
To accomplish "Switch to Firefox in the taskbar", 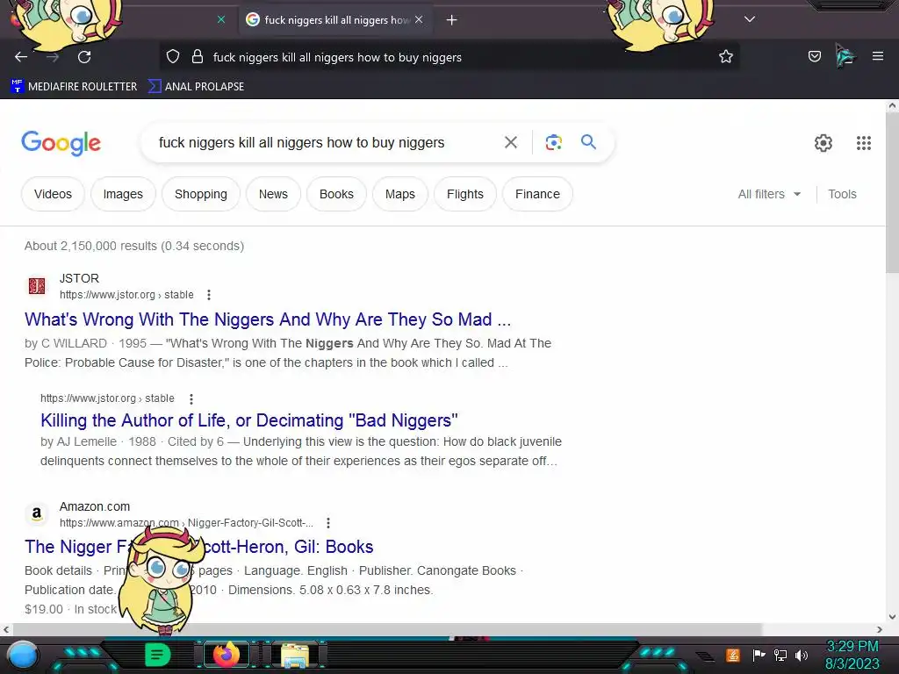I will coord(227,655).
